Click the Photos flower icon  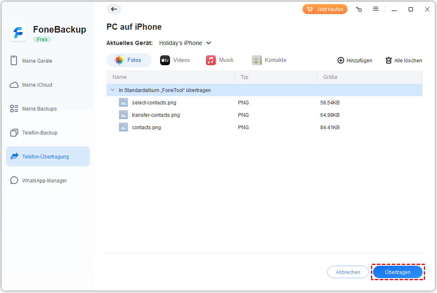pyautogui.click(x=119, y=60)
